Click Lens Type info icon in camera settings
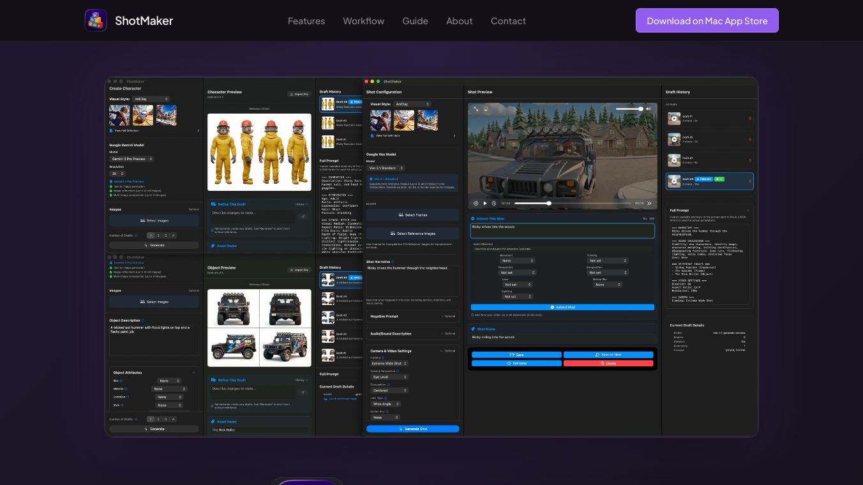This screenshot has height=485, width=863. [x=385, y=398]
